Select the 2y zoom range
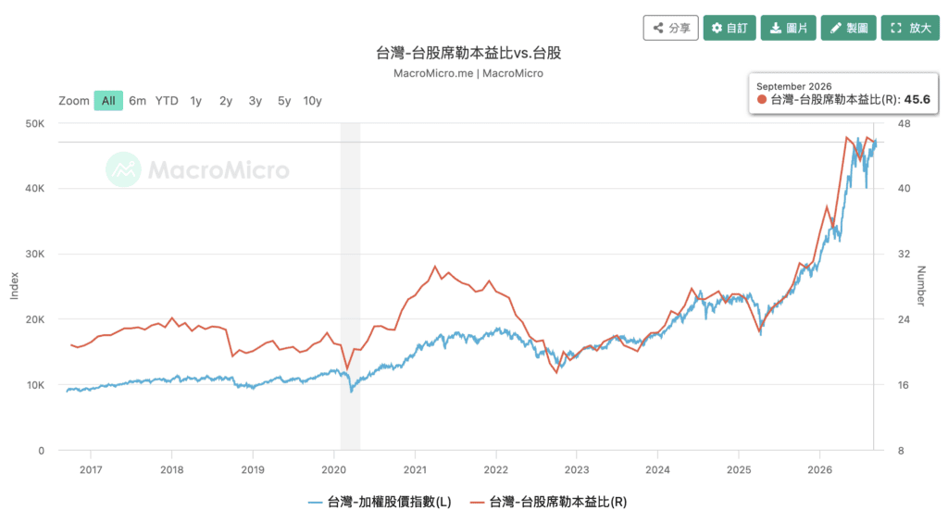948x523 pixels. coord(226,100)
